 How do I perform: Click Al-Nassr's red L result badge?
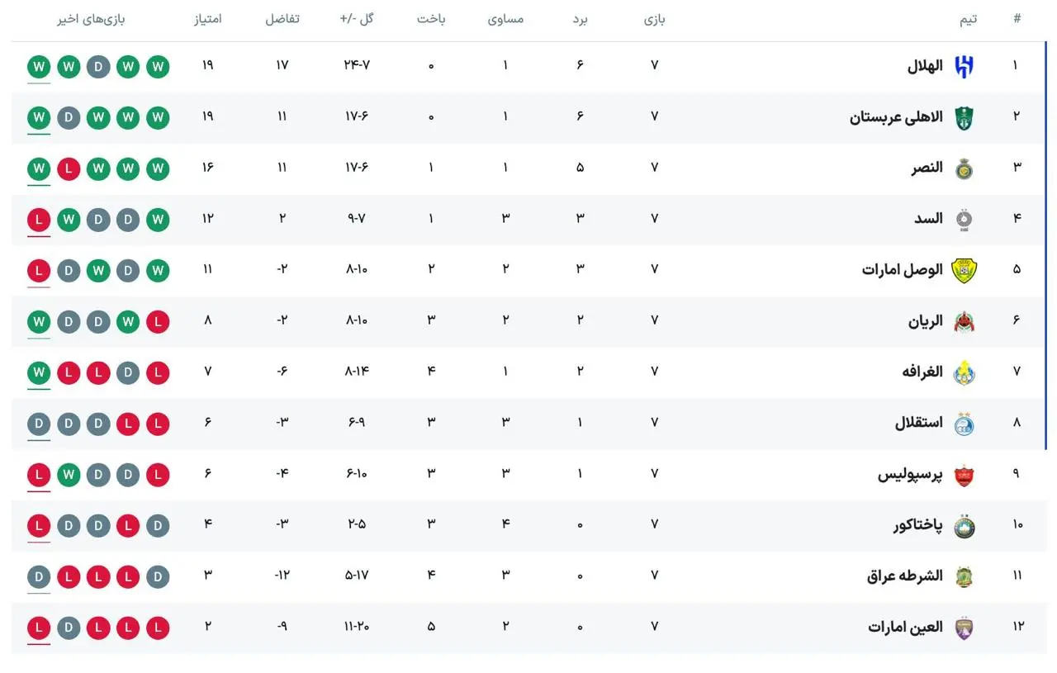click(x=69, y=169)
